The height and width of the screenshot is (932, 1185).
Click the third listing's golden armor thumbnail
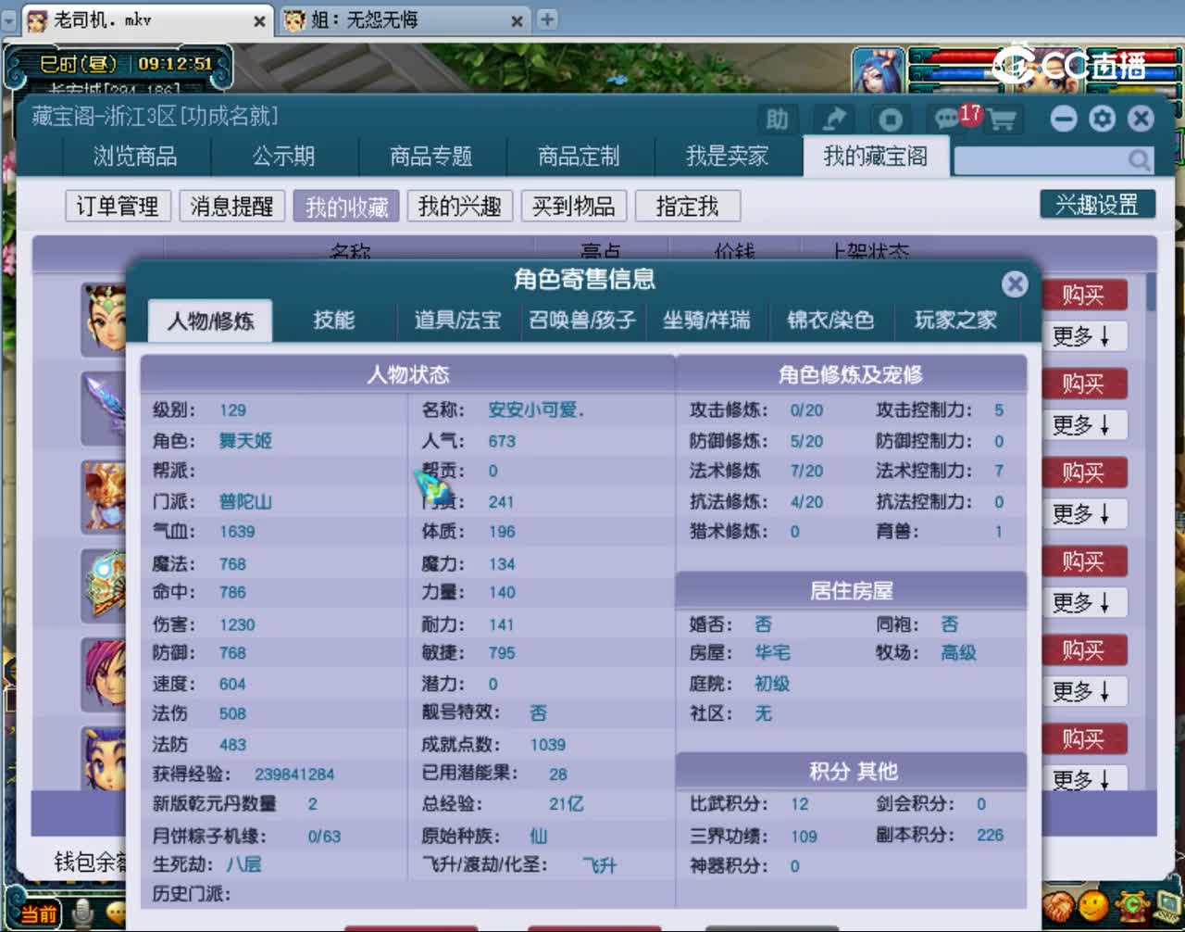click(105, 496)
